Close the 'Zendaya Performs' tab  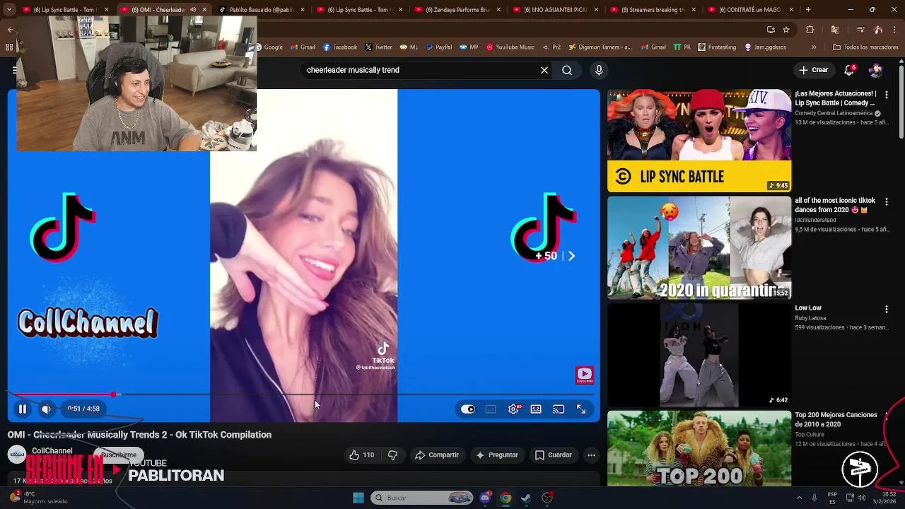pos(497,10)
